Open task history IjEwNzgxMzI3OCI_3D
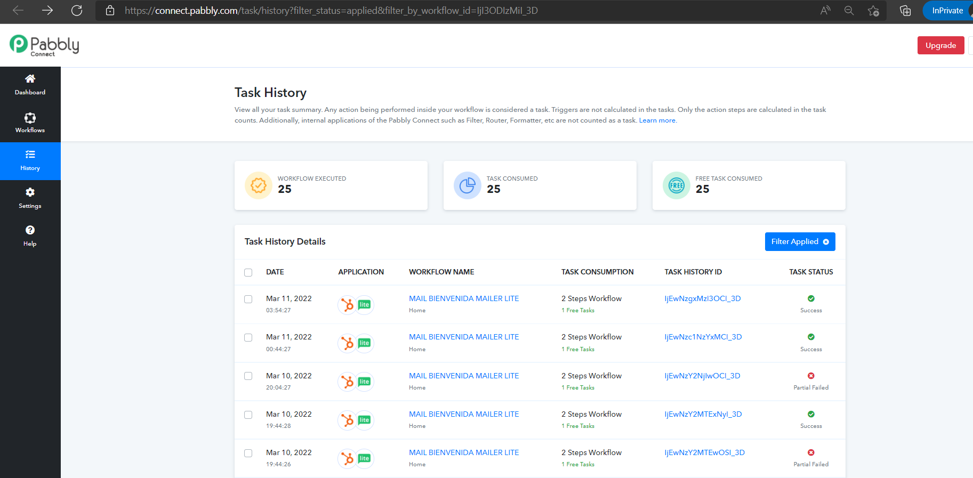 click(703, 298)
